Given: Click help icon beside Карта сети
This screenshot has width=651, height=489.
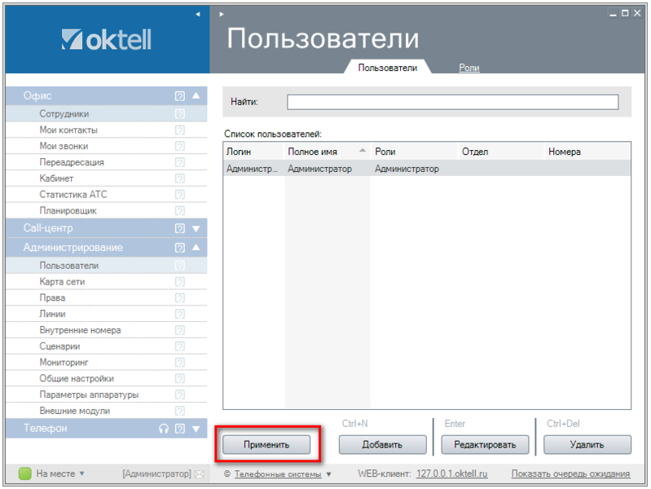Looking at the screenshot, I should pyautogui.click(x=180, y=282).
